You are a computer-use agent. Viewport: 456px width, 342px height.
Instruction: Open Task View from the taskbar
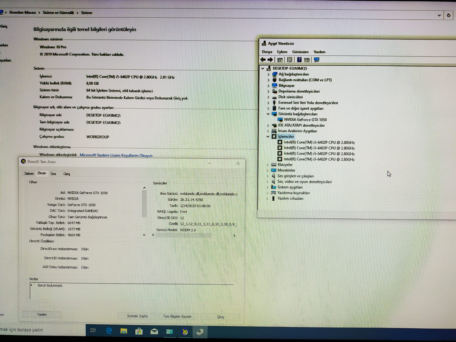[93, 331]
